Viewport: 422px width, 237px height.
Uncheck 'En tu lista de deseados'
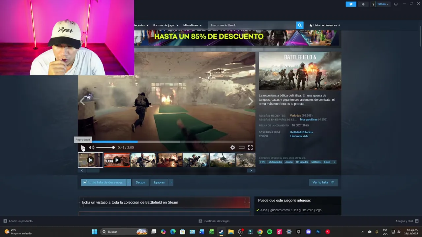[x=104, y=182]
